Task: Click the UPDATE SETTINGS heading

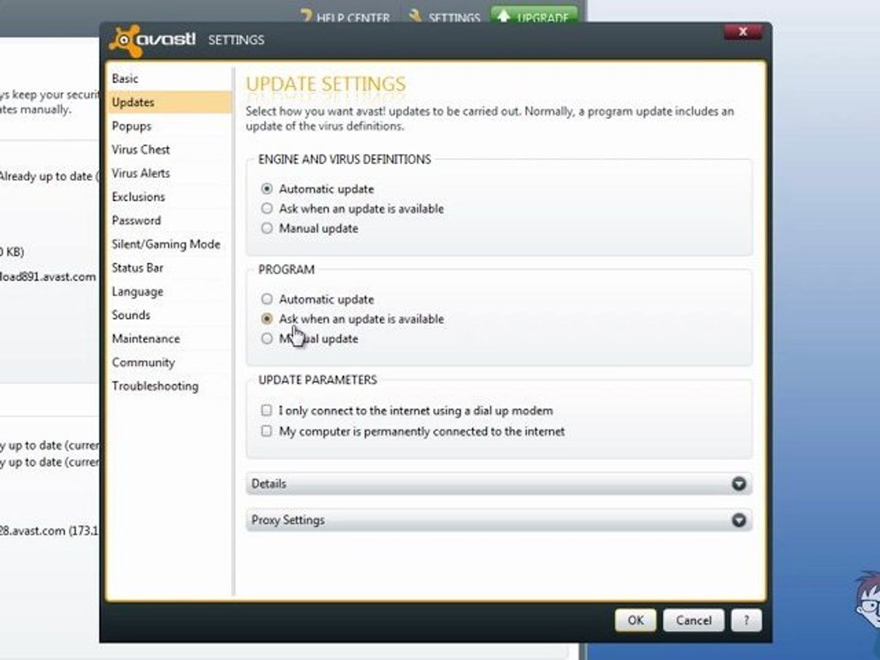Action: click(x=326, y=84)
